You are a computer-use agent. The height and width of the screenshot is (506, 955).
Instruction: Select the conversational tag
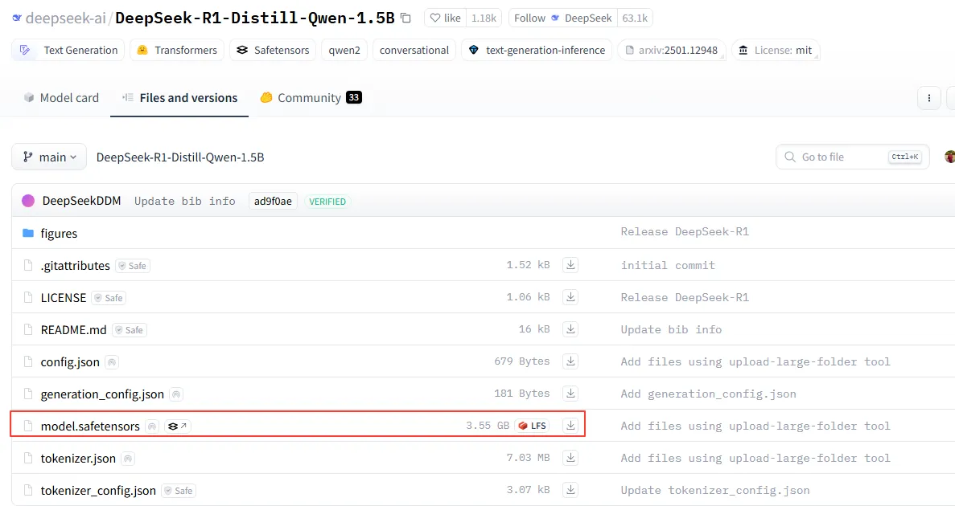[x=414, y=50]
